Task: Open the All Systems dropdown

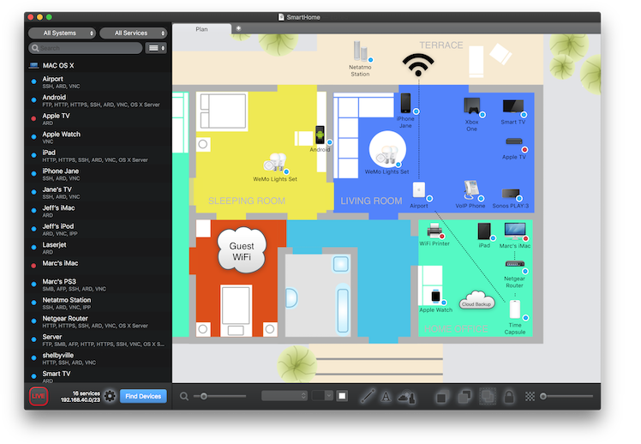Action: point(63,33)
